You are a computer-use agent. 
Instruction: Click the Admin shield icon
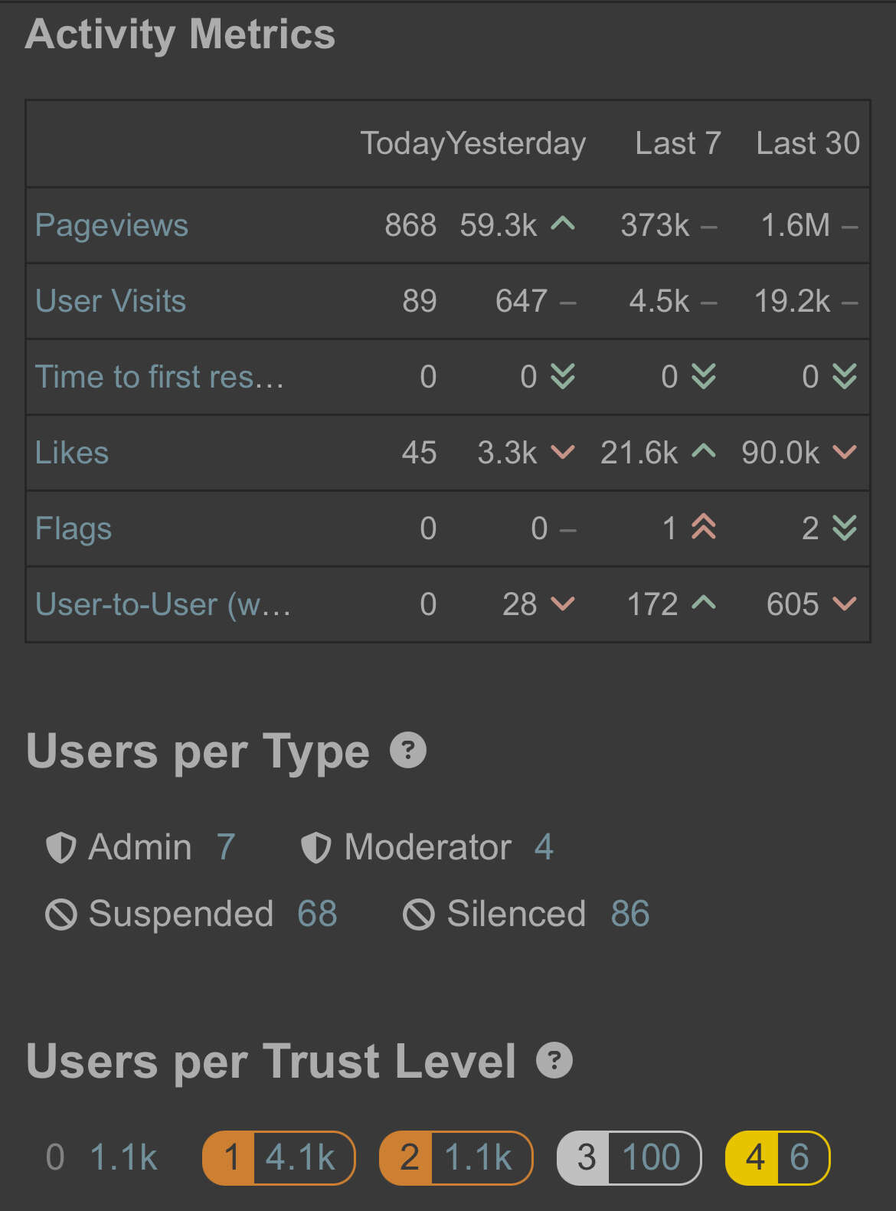tap(61, 848)
